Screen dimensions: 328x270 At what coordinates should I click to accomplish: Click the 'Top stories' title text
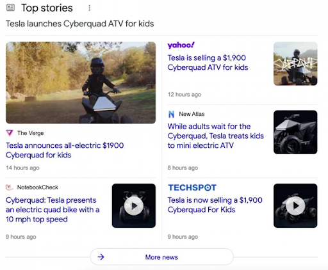tap(47, 8)
